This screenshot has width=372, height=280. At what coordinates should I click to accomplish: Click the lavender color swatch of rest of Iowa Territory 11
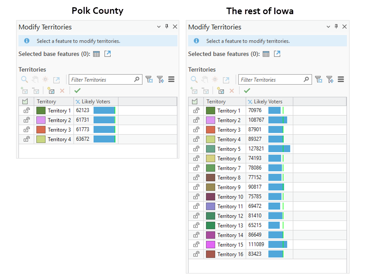coord(210,206)
